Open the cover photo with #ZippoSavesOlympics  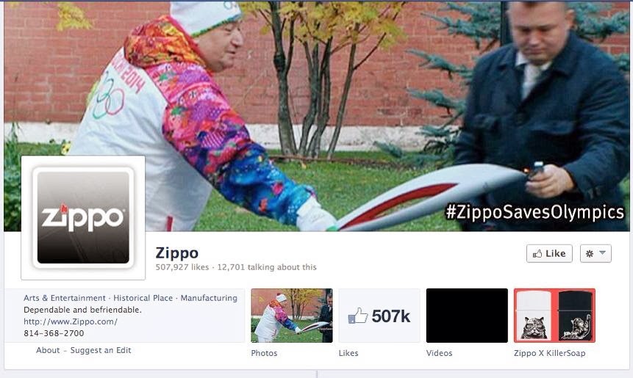[x=316, y=117]
